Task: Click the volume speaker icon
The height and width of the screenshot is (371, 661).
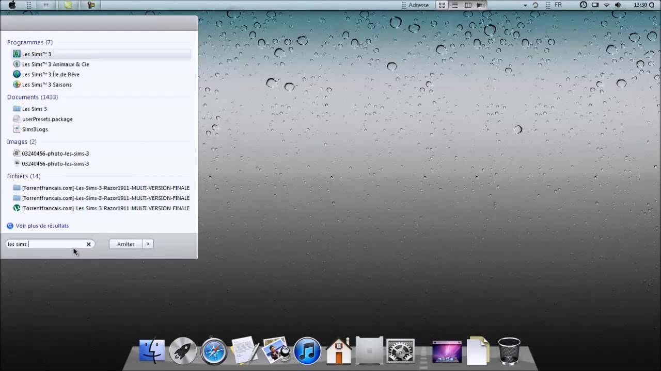Action: click(619, 5)
